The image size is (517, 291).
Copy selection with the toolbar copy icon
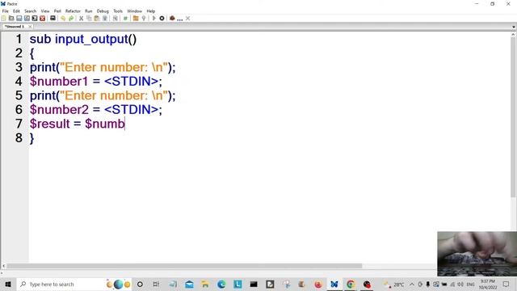[x=89, y=19]
